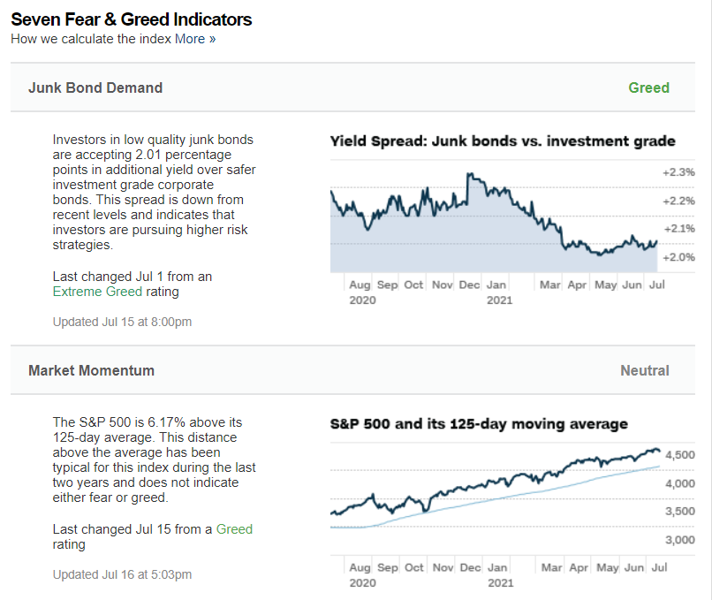Click the 'Aug' label on the Yield Spread chart axis
The height and width of the screenshot is (600, 712).
[360, 285]
